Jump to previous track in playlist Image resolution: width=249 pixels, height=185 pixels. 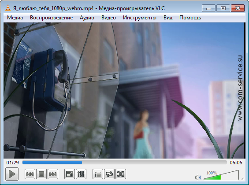[x=30, y=174]
